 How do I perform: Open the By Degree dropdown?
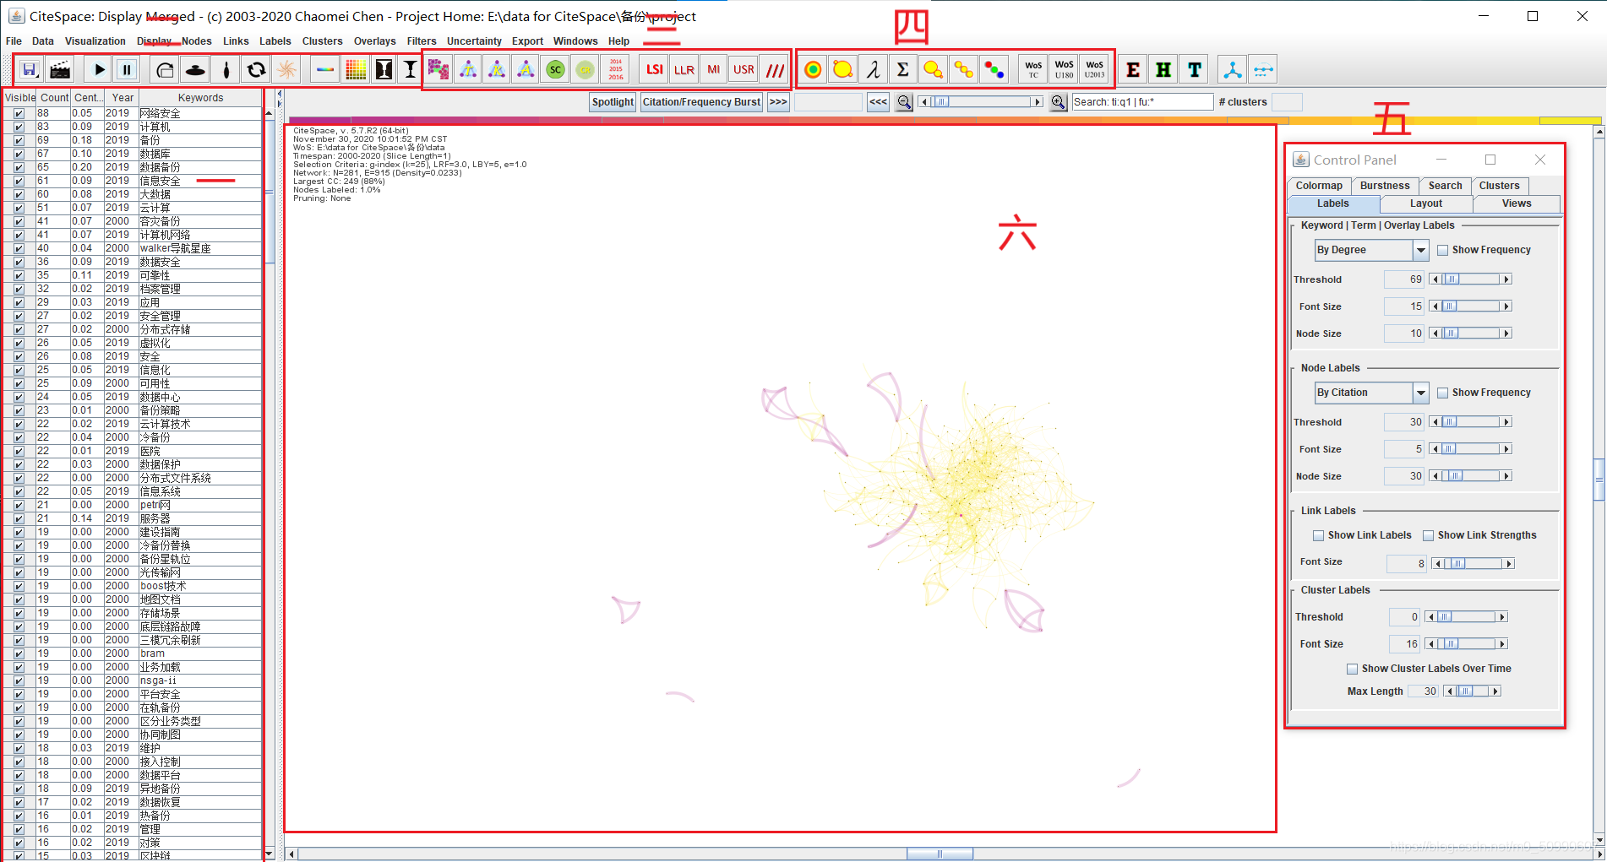point(1371,250)
